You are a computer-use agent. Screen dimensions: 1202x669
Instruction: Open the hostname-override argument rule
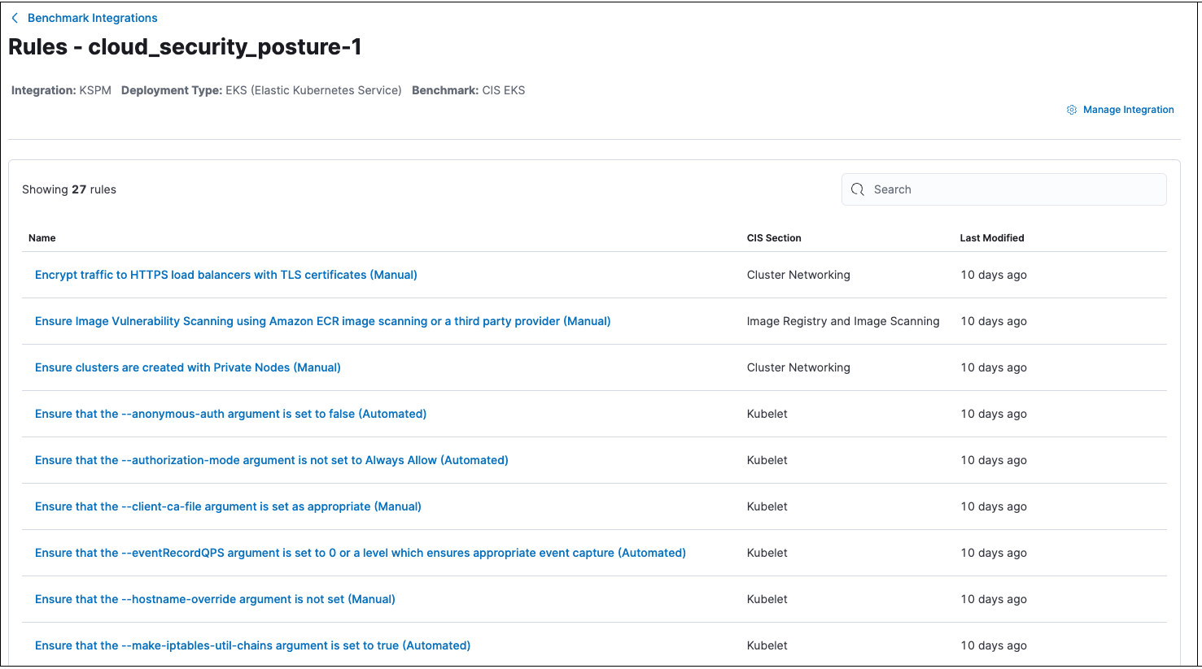coord(215,599)
